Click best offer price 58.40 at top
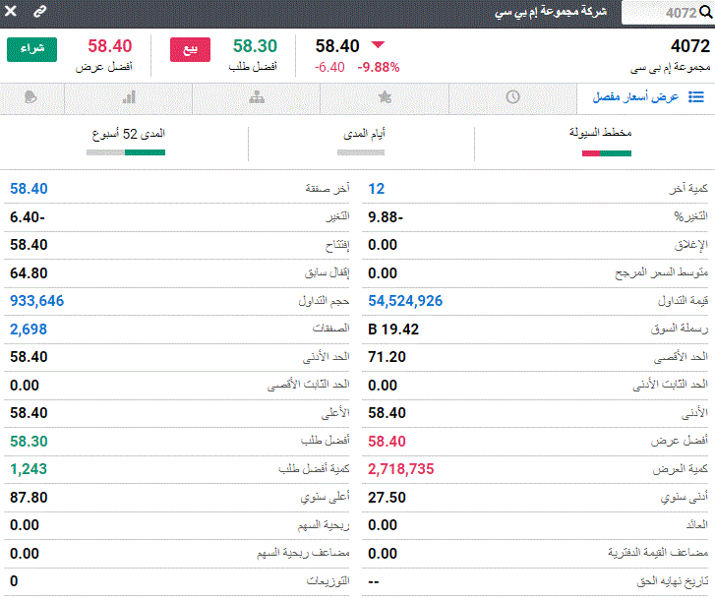The width and height of the screenshot is (715, 600). pos(110,46)
